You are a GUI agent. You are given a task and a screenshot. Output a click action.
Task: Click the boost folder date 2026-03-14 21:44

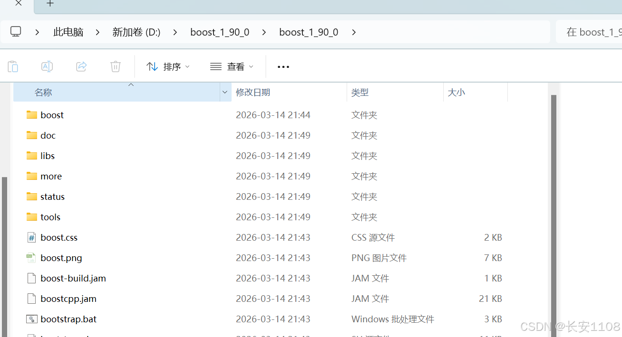coord(273,115)
